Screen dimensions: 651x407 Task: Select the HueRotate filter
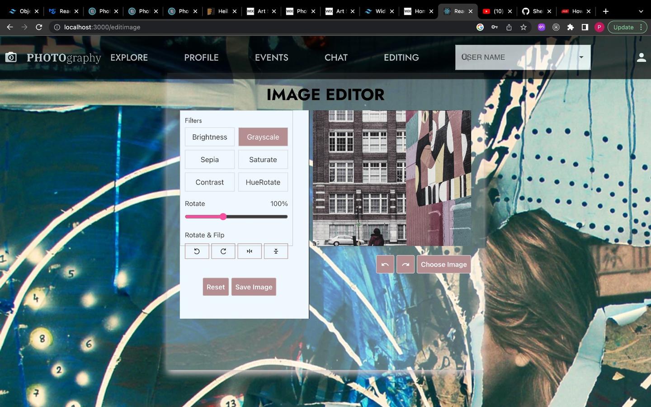tap(263, 182)
